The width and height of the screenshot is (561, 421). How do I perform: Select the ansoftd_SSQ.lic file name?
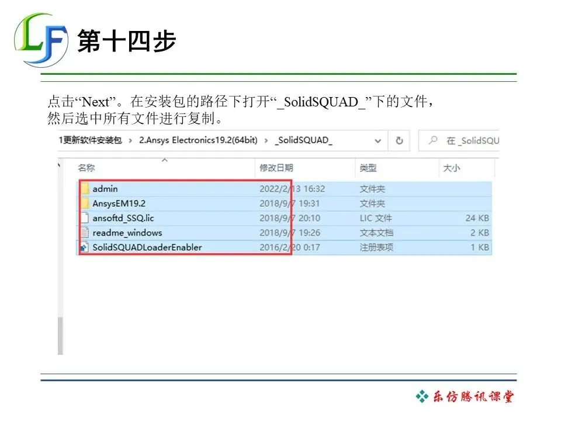[123, 218]
